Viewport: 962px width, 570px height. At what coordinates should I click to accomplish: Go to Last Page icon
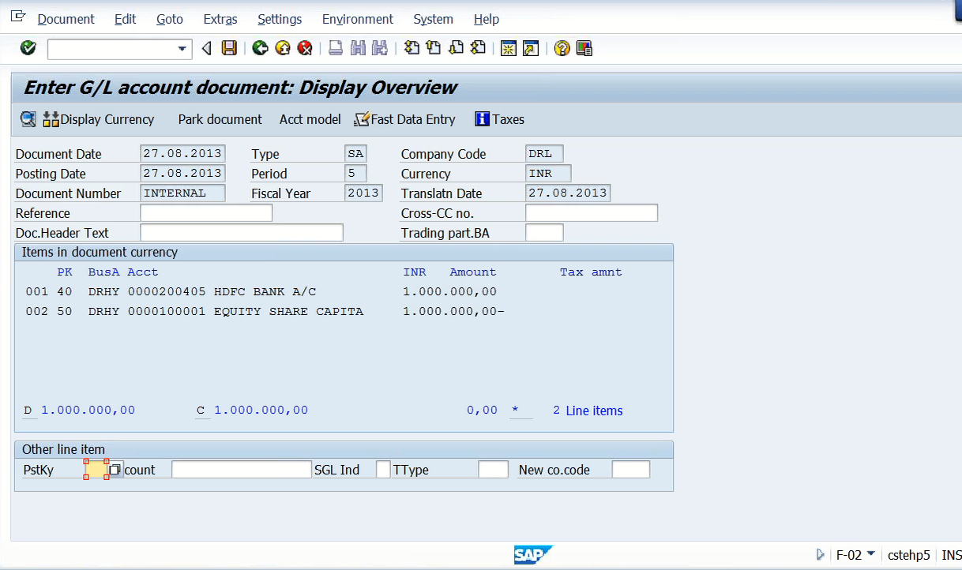[478, 48]
